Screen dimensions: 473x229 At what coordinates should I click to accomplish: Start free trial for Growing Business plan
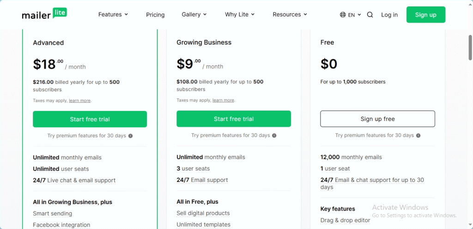(x=234, y=119)
